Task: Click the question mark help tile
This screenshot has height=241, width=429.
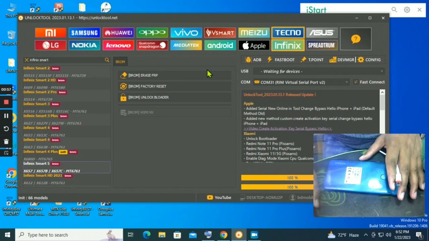Action: [356, 39]
